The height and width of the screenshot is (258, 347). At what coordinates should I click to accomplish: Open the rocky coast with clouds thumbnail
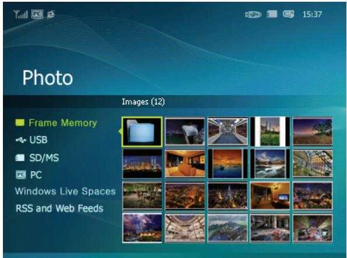click(270, 164)
